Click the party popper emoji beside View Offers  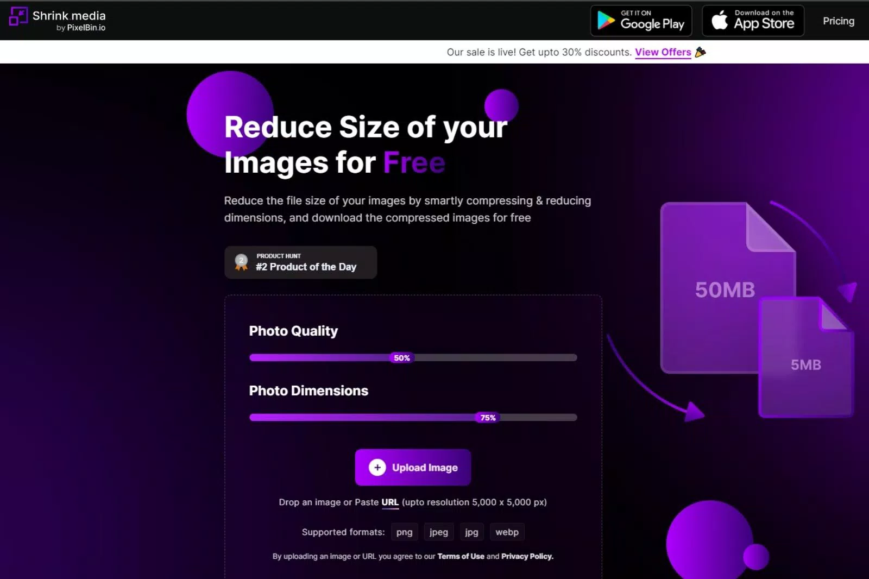pos(701,52)
